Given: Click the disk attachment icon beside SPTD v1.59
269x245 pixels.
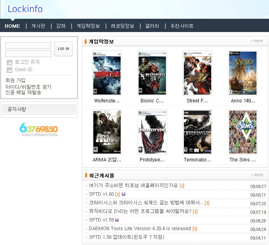Looking at the screenshot, I should 117,220.
